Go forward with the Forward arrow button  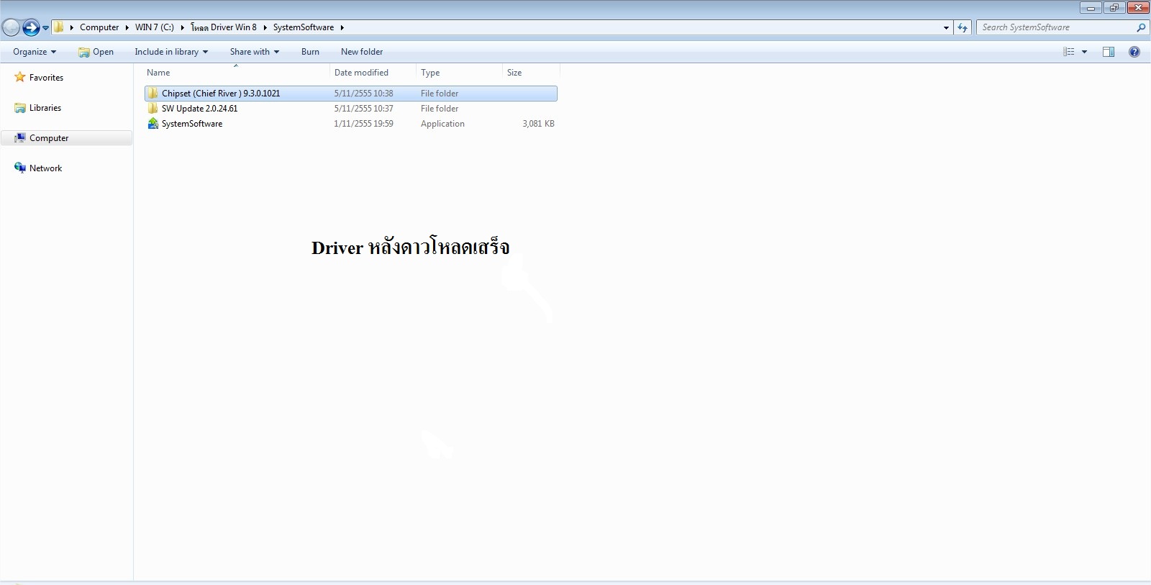(x=31, y=27)
